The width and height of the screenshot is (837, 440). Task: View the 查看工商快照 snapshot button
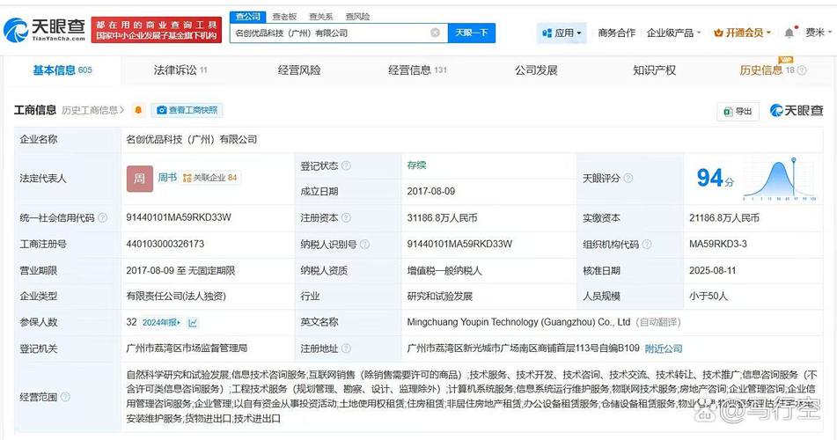[187, 110]
